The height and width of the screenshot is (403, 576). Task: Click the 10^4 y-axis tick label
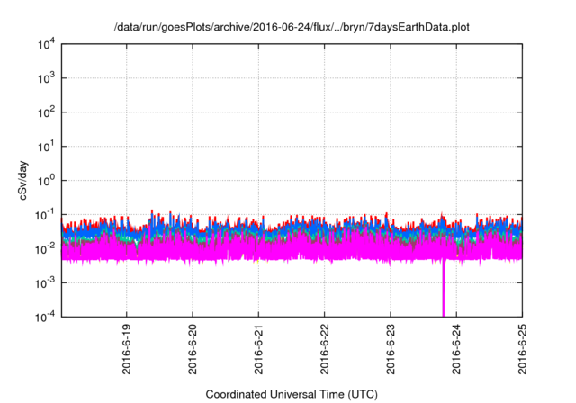(x=46, y=44)
